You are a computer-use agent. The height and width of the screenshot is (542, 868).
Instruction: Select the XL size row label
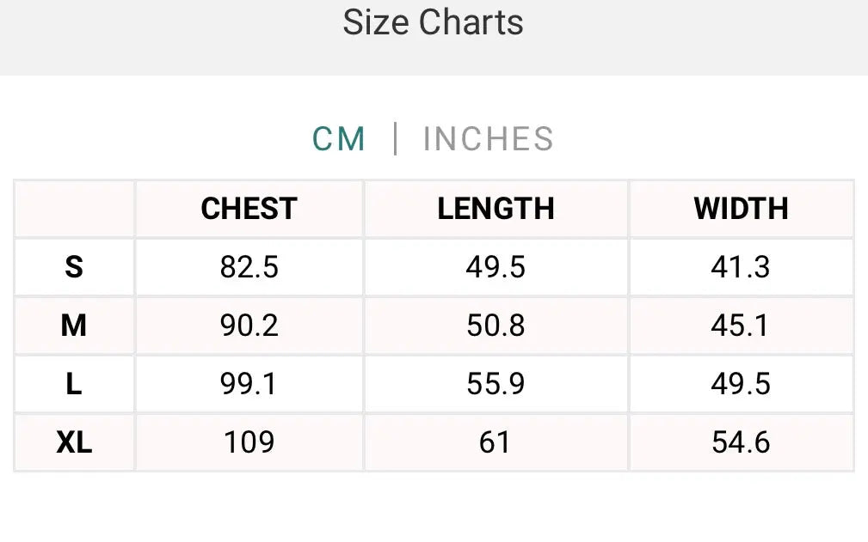click(x=74, y=442)
